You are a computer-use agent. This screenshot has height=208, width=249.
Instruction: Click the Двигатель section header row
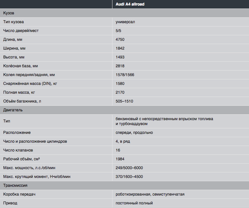(13, 110)
